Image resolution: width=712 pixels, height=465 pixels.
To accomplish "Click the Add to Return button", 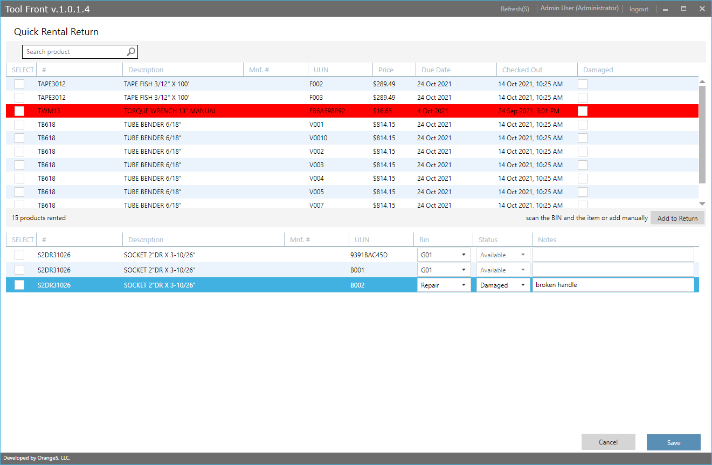I will click(677, 218).
